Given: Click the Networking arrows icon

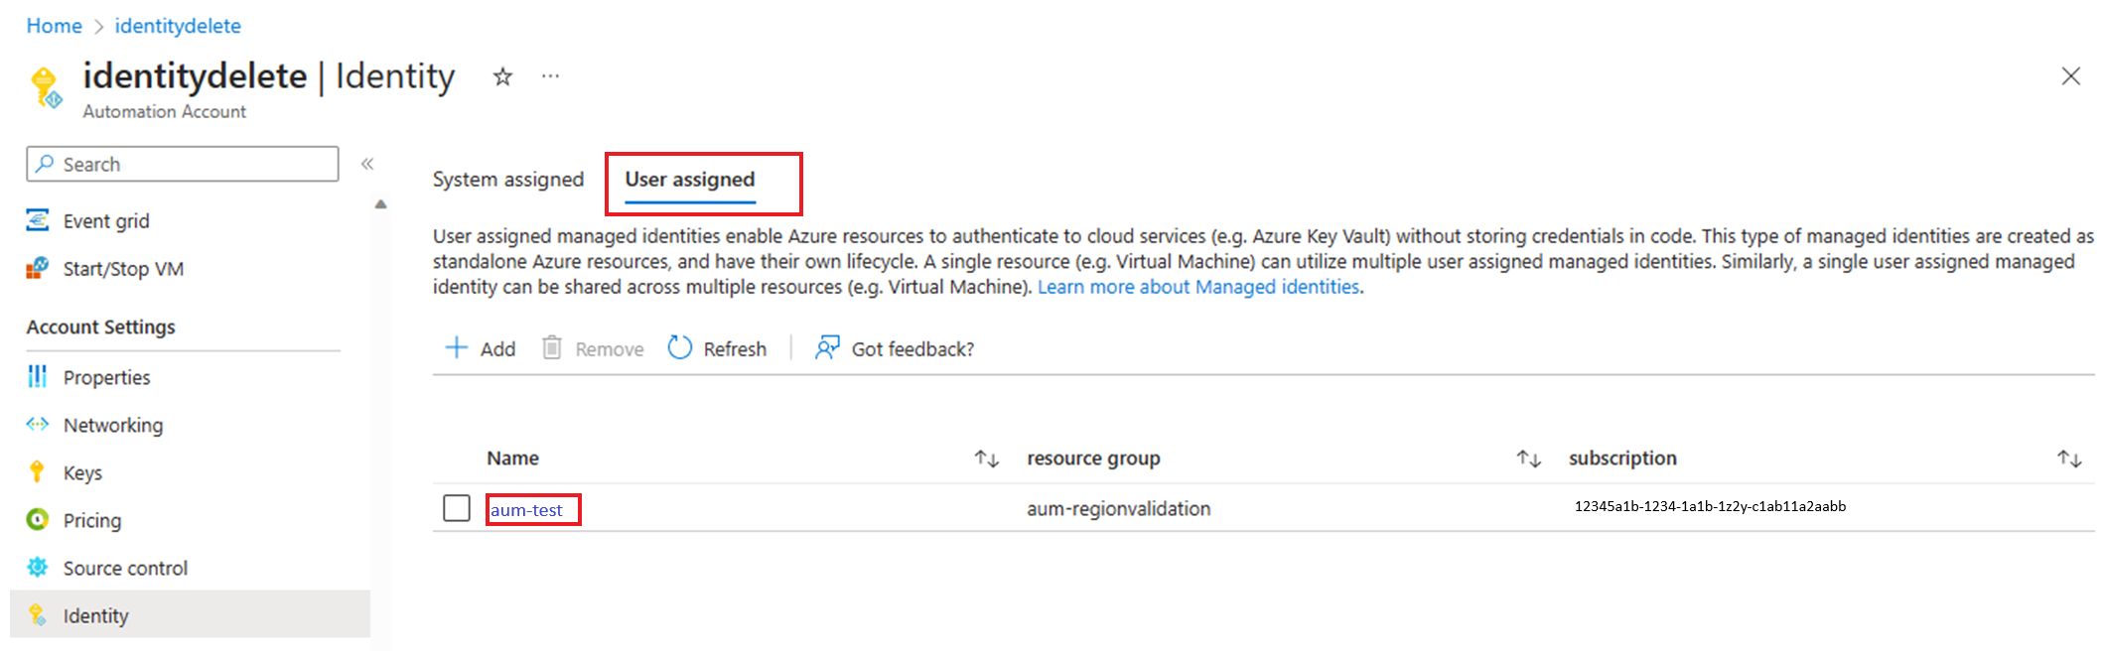Looking at the screenshot, I should click(x=38, y=425).
